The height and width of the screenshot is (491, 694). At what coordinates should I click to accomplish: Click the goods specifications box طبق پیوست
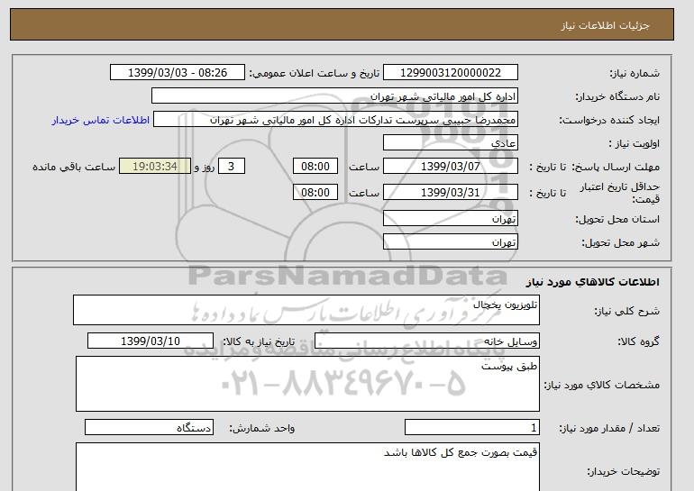307,384
